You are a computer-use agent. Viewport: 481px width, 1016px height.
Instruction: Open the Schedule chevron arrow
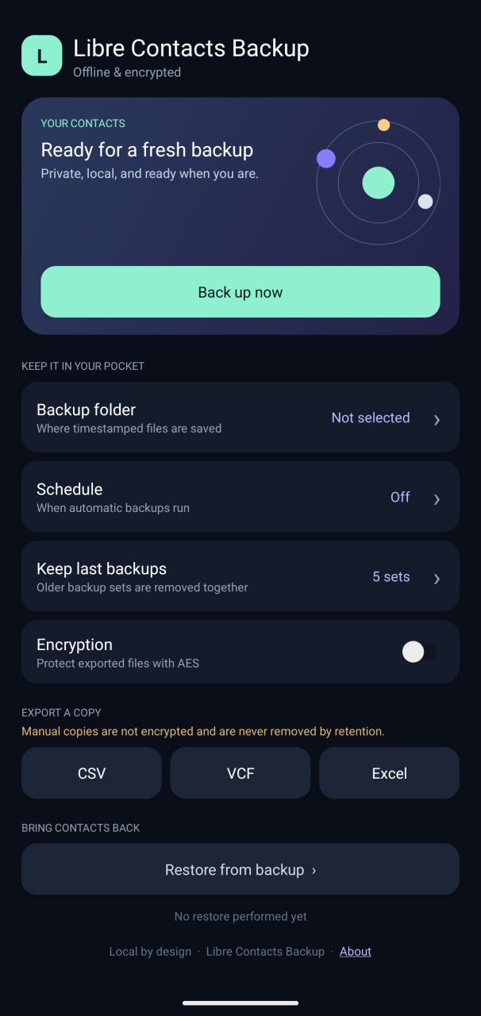click(x=437, y=499)
